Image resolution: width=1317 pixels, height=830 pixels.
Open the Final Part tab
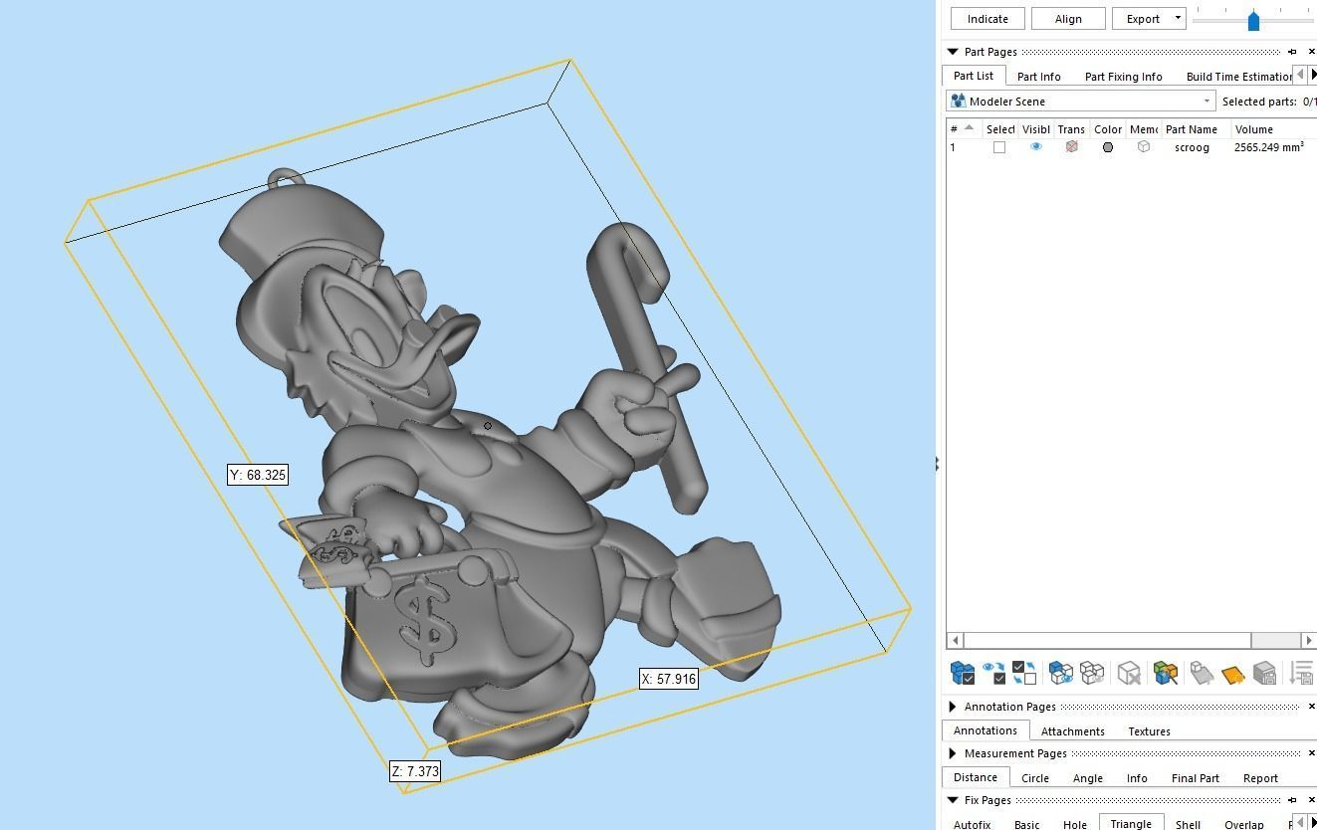click(x=1195, y=778)
